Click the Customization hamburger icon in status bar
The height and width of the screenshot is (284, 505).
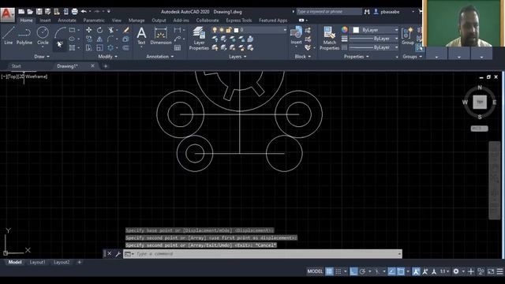coord(499,271)
